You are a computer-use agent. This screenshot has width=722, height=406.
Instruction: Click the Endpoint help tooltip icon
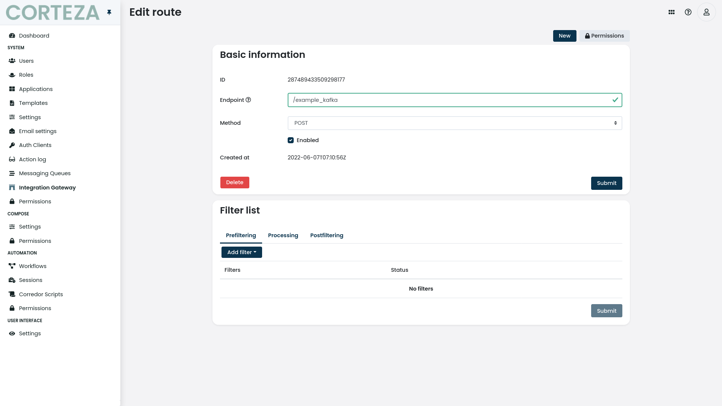(248, 100)
